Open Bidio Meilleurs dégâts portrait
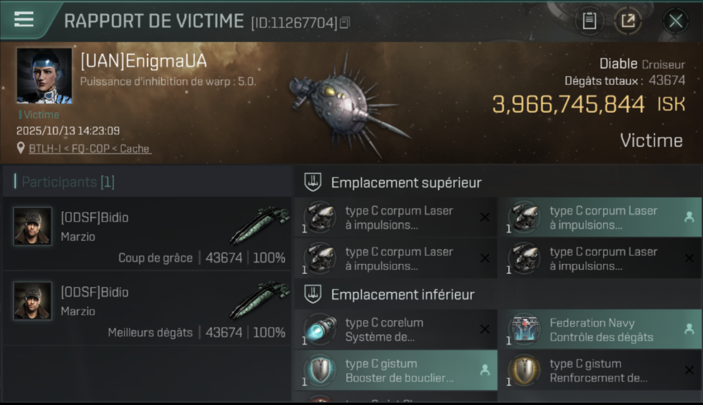Screen dimensions: 703x405 pos(33,301)
